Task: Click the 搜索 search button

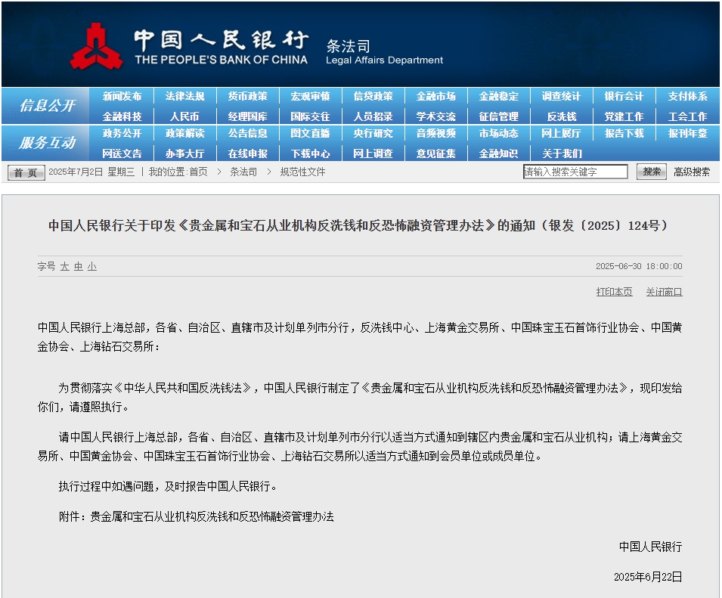Action: [651, 172]
